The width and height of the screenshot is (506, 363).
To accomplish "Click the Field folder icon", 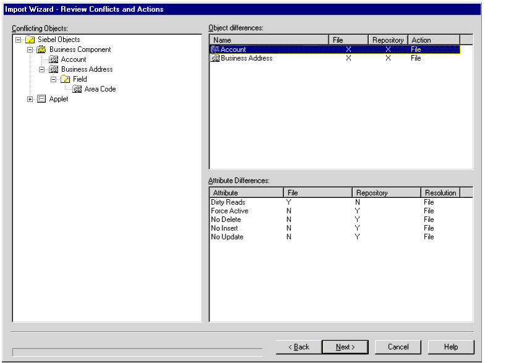I will 65,79.
